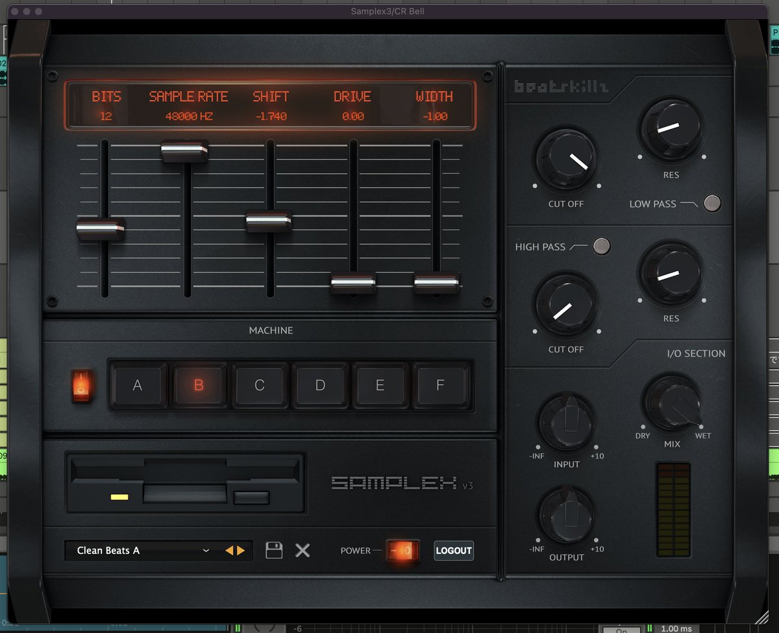
Task: Click the BITS slider handle
Action: [x=101, y=230]
